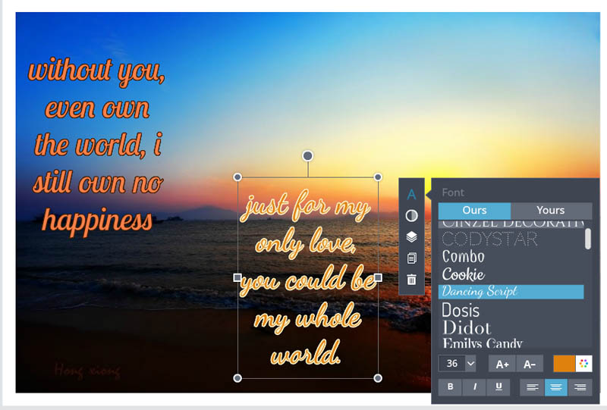Increase text size with A+ button

tap(502, 364)
